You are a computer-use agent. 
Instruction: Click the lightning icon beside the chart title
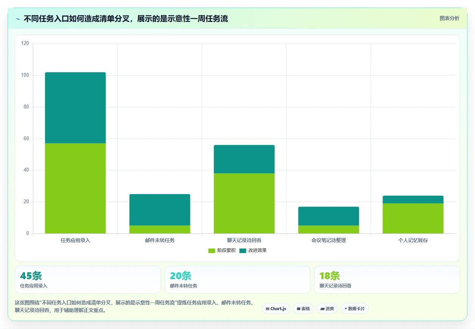(x=18, y=19)
